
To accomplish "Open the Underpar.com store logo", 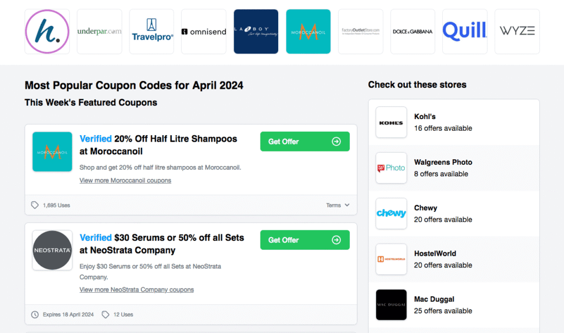I will pos(99,31).
